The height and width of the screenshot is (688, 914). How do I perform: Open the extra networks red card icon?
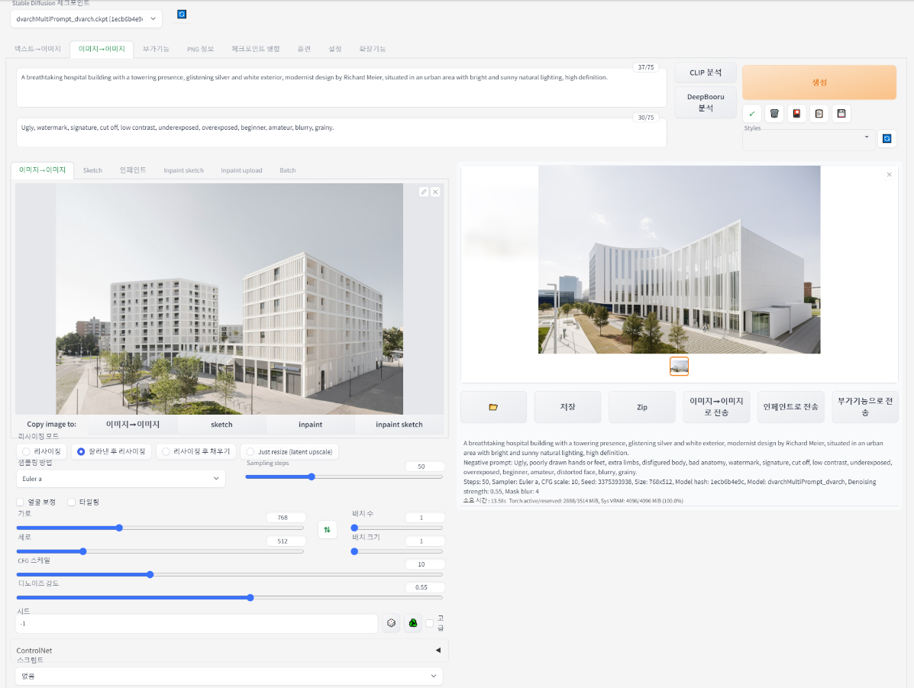coord(797,112)
